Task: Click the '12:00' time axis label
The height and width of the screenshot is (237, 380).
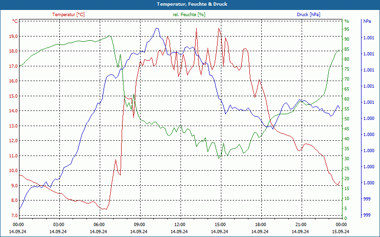Action: pyautogui.click(x=180, y=225)
